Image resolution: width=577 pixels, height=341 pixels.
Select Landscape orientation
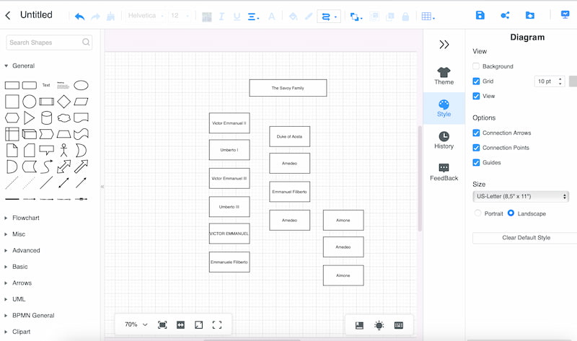(x=511, y=213)
